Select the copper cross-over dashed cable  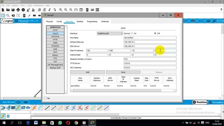click(x=54, y=108)
